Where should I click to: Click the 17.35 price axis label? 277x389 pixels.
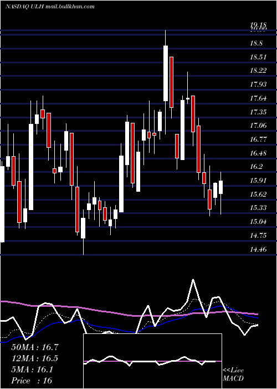tap(258, 112)
